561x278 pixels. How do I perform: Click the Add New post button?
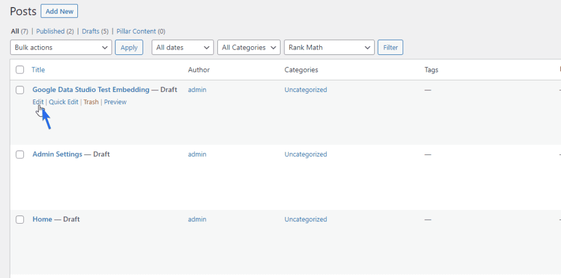tap(59, 11)
